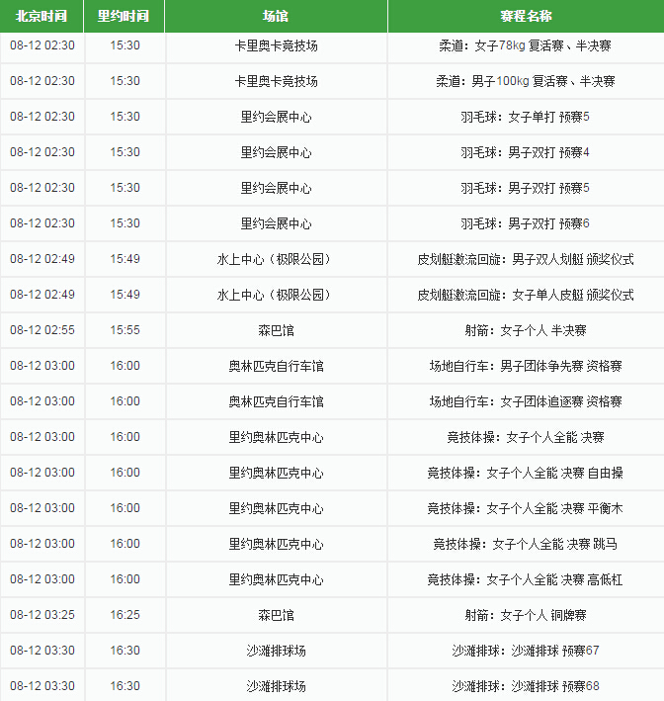664x701 pixels.
Task: Click the 16:25 Rio time cell
Action: [124, 615]
